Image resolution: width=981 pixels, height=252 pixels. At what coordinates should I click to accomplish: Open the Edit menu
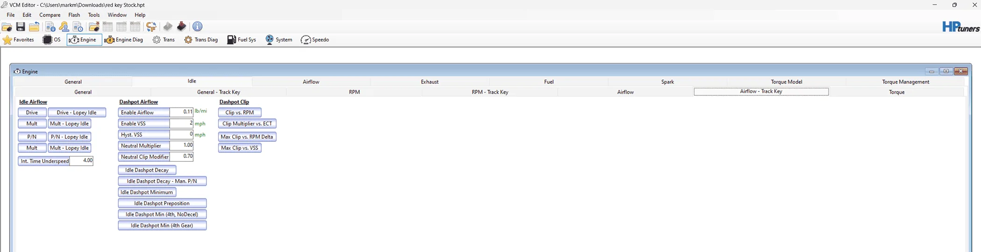pyautogui.click(x=27, y=15)
